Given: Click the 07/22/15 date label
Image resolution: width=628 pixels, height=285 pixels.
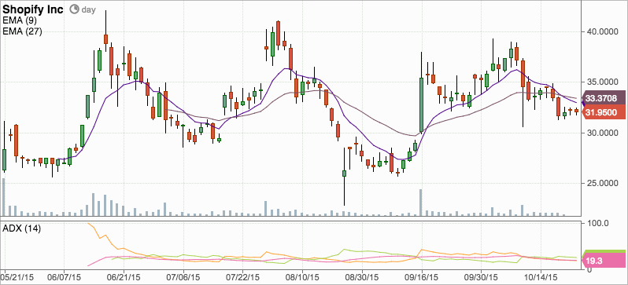Looking at the screenshot, I should click(x=242, y=276).
